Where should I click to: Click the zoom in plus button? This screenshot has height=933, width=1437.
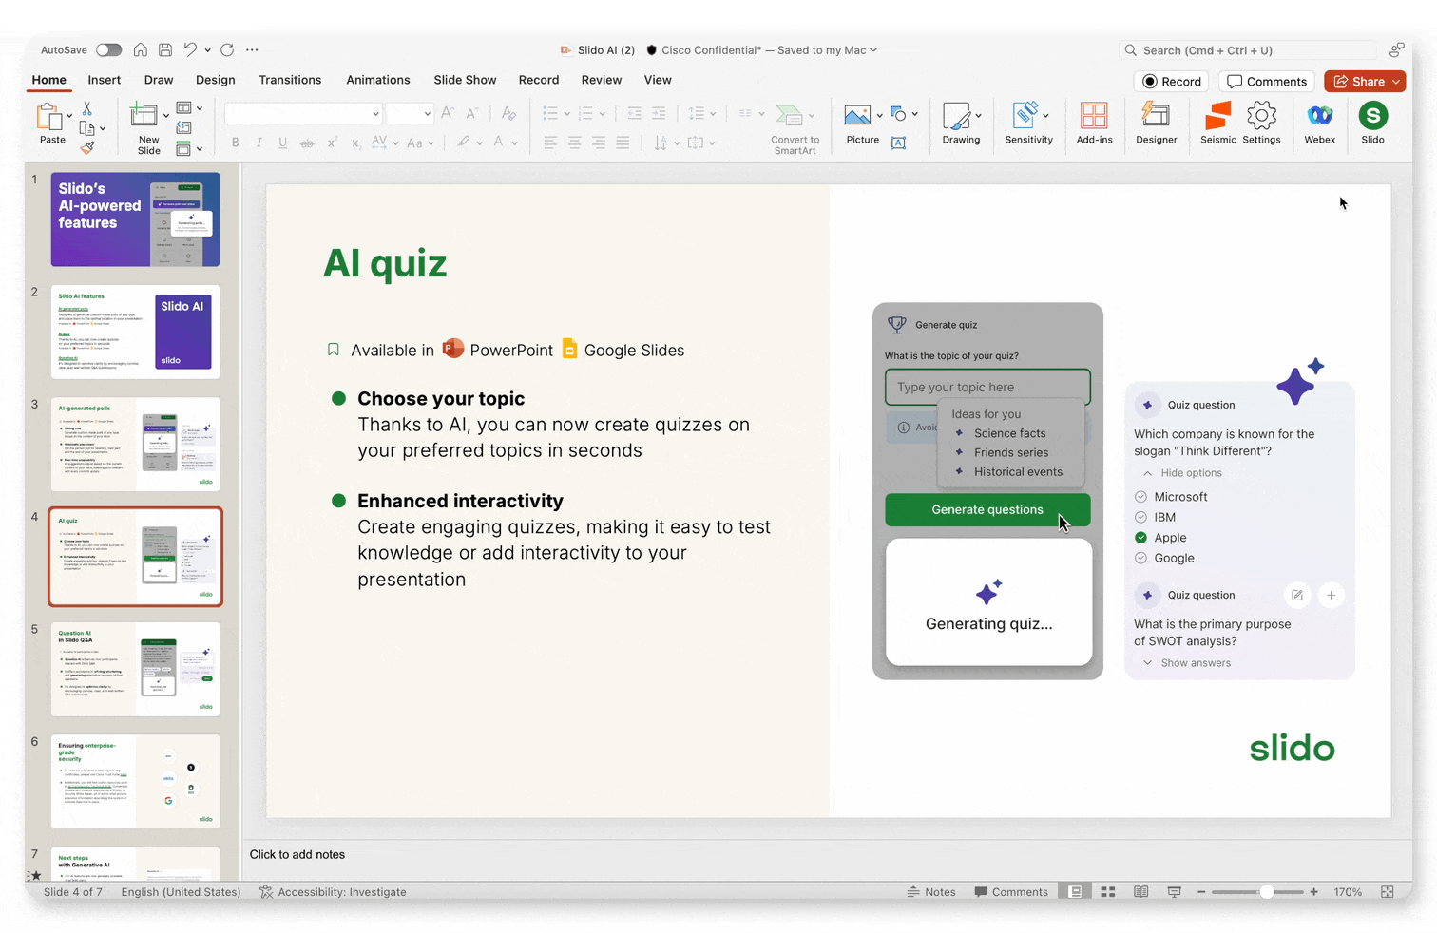click(x=1314, y=892)
